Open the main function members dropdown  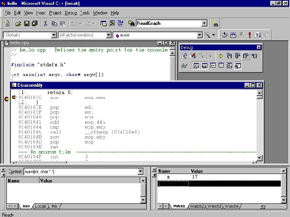199,35
